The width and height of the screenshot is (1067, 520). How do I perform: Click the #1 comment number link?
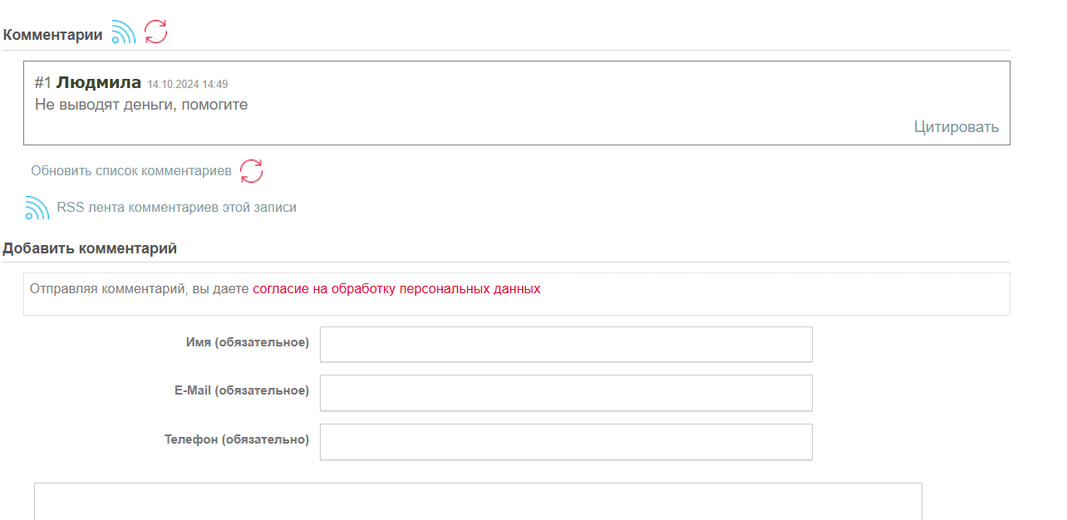pyautogui.click(x=43, y=83)
